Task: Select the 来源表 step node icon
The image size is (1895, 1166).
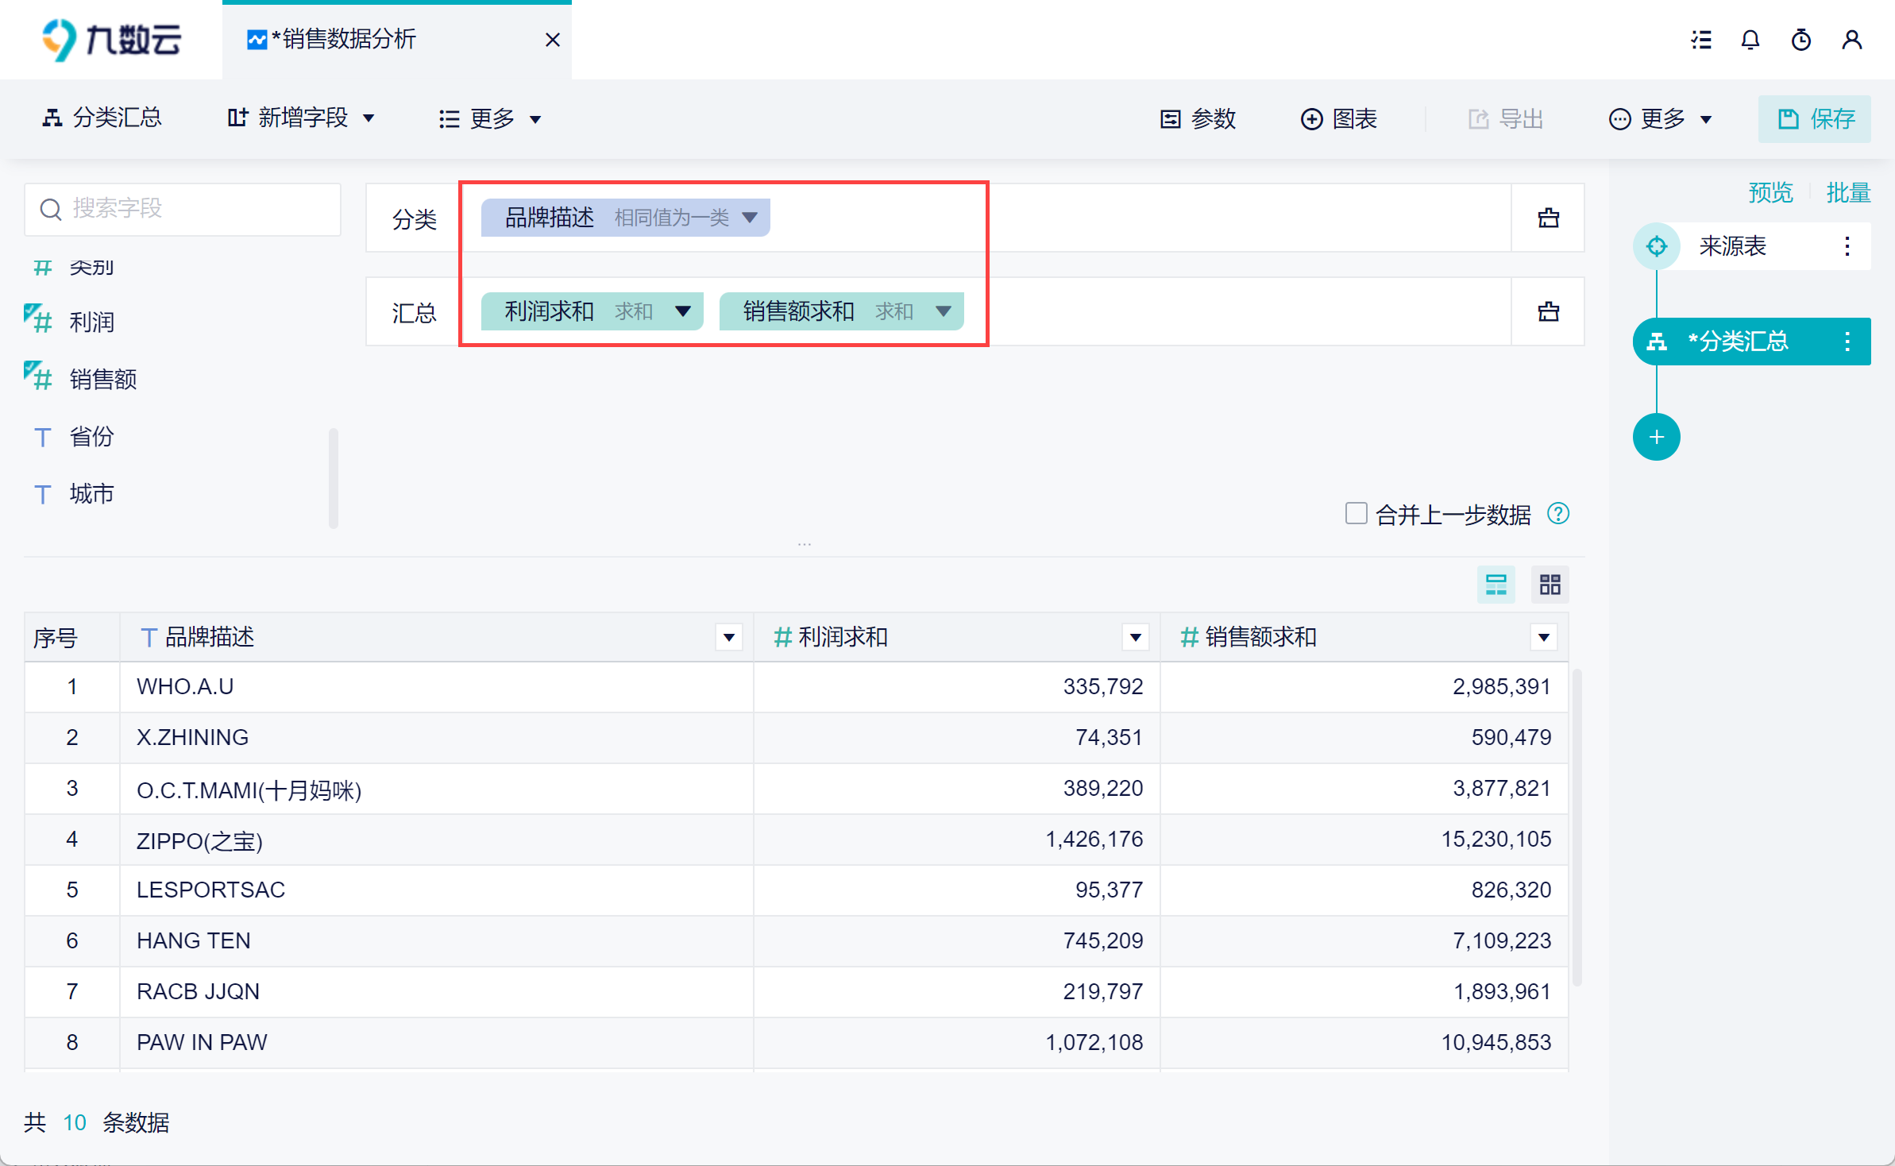Action: pos(1657,246)
